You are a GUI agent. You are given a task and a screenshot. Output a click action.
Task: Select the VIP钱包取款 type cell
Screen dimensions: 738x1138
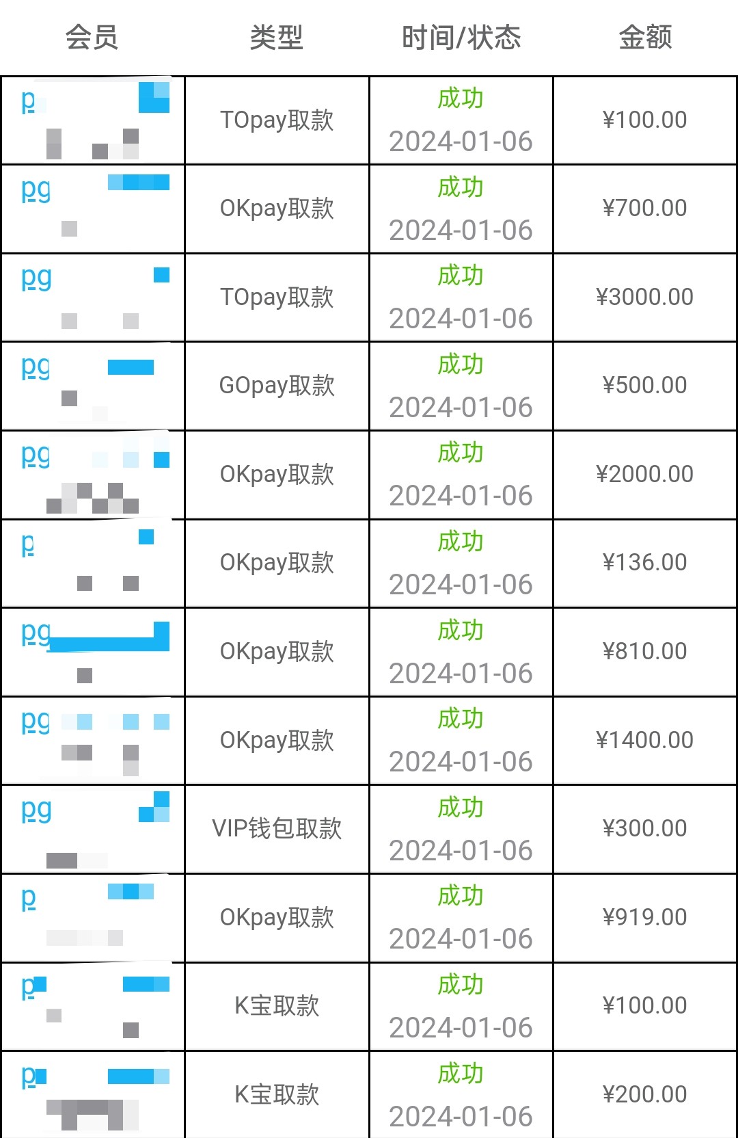[x=277, y=829]
